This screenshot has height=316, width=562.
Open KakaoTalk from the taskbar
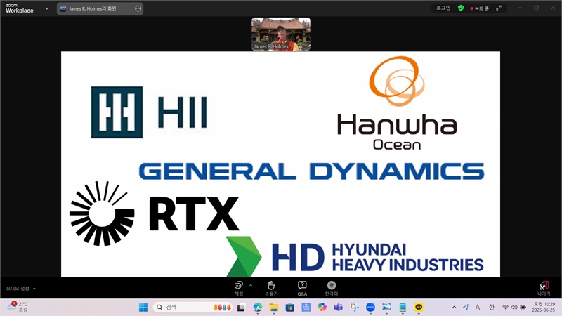(x=419, y=308)
